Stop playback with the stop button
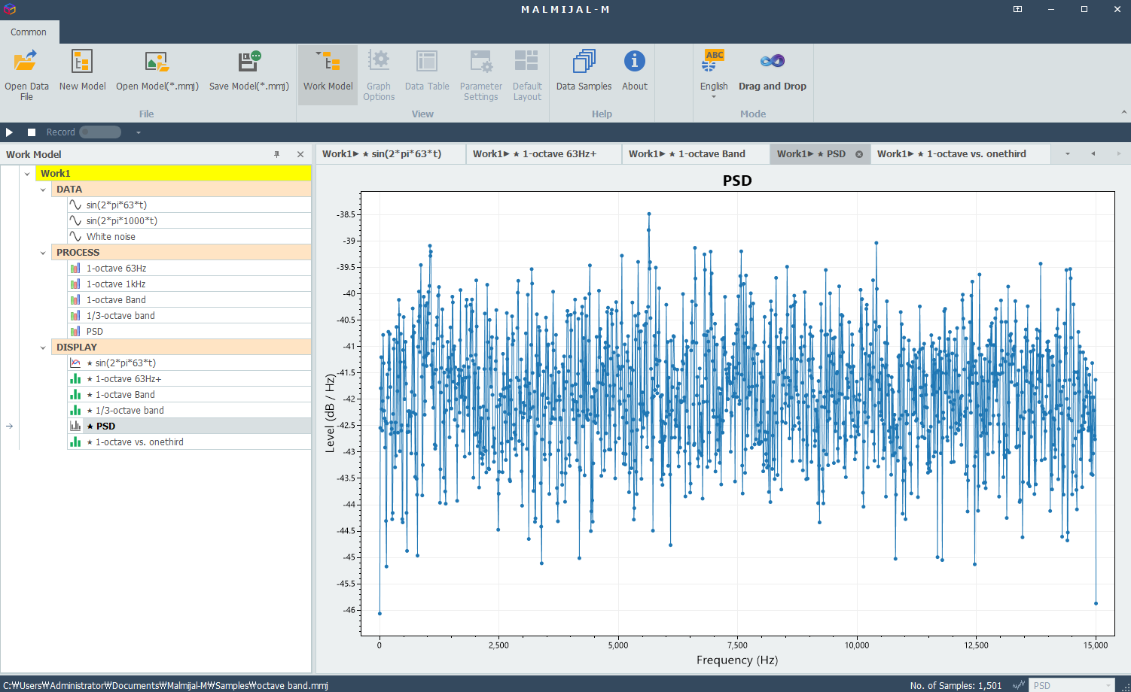The image size is (1131, 692). pos(32,132)
